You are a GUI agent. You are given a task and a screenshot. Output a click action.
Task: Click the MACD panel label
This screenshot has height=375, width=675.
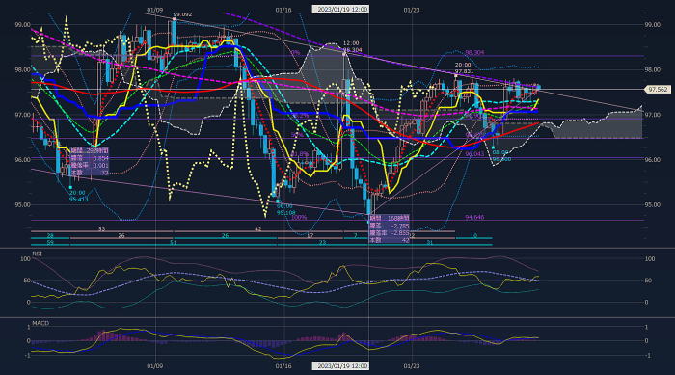[x=40, y=323]
